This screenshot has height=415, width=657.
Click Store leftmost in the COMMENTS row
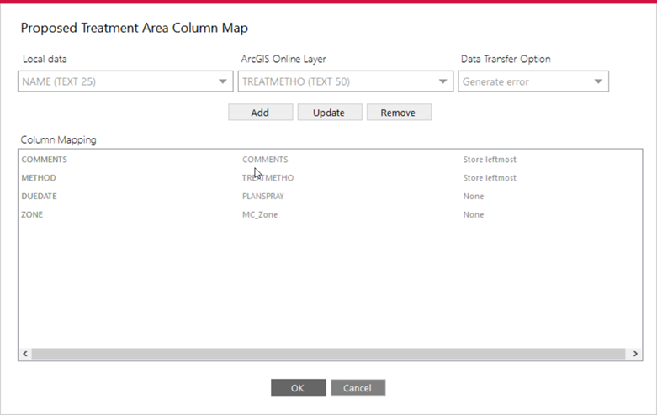[x=490, y=160]
